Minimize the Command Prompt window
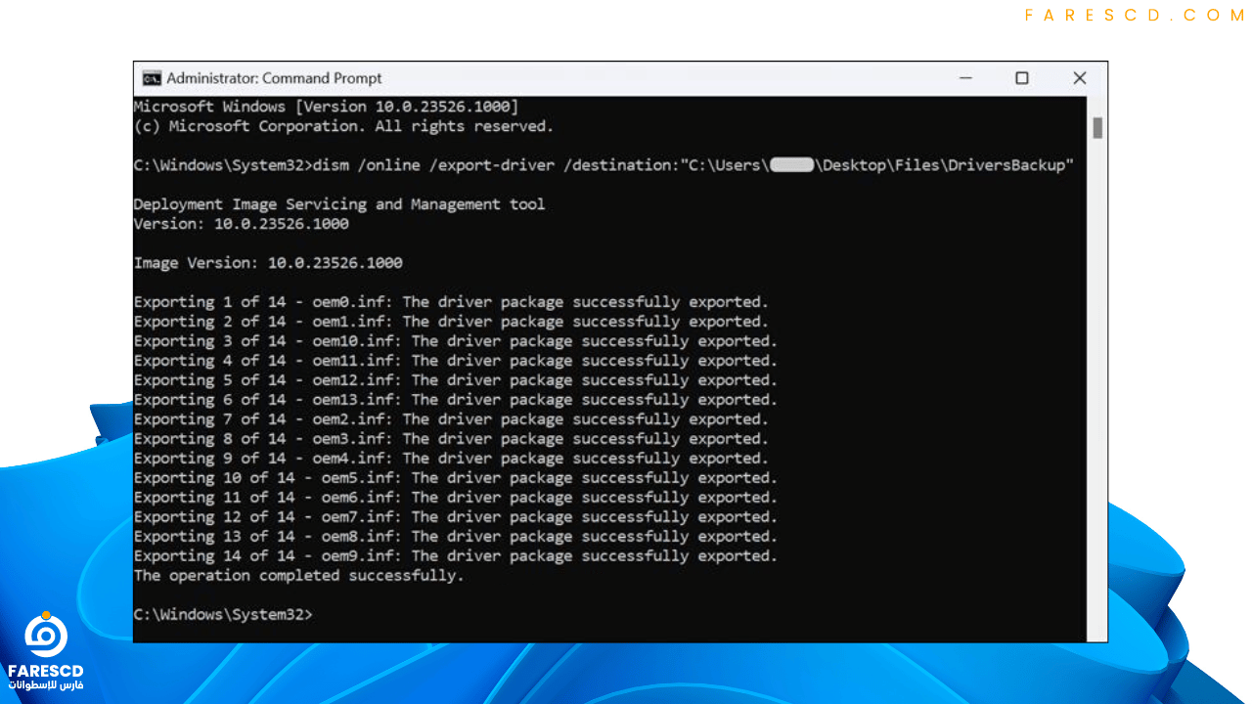1252x704 pixels. coord(965,78)
